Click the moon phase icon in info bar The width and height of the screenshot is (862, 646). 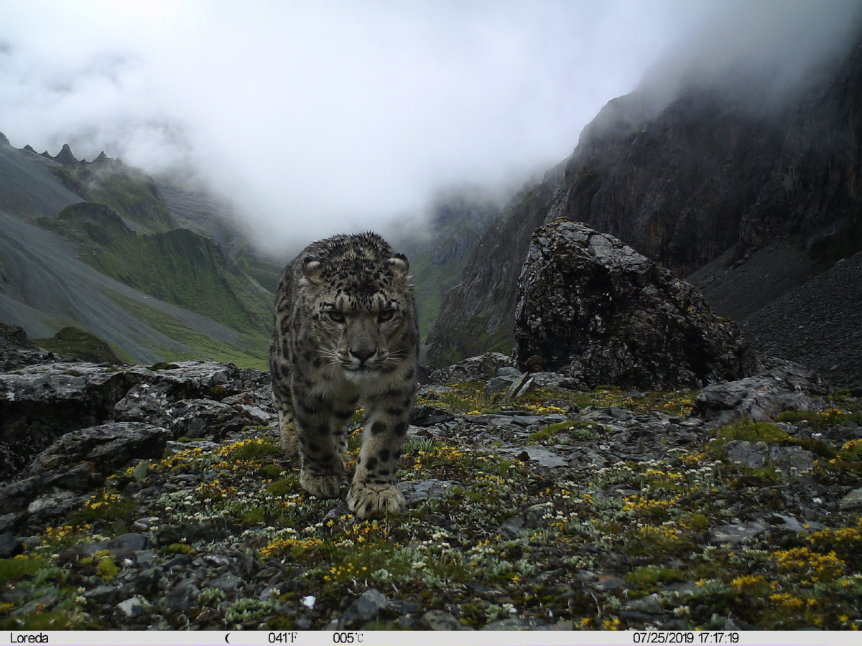coord(228,637)
